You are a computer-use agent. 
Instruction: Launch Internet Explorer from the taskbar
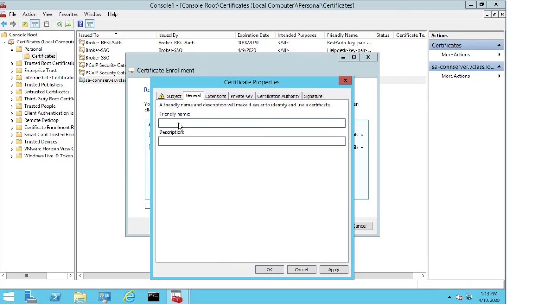tap(129, 297)
